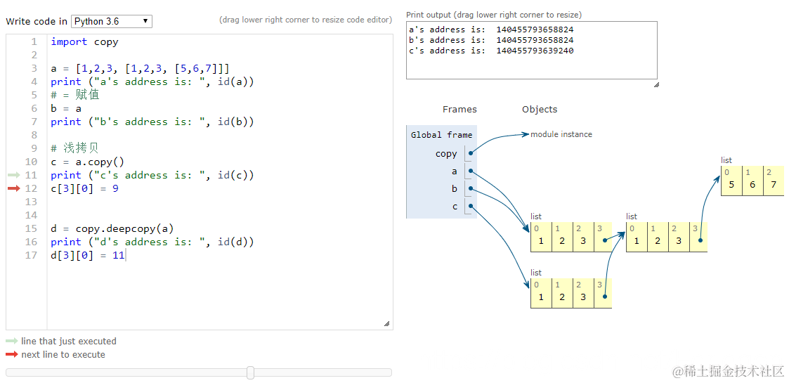Click the 'Global frame' label
789x383 pixels.
pos(441,135)
